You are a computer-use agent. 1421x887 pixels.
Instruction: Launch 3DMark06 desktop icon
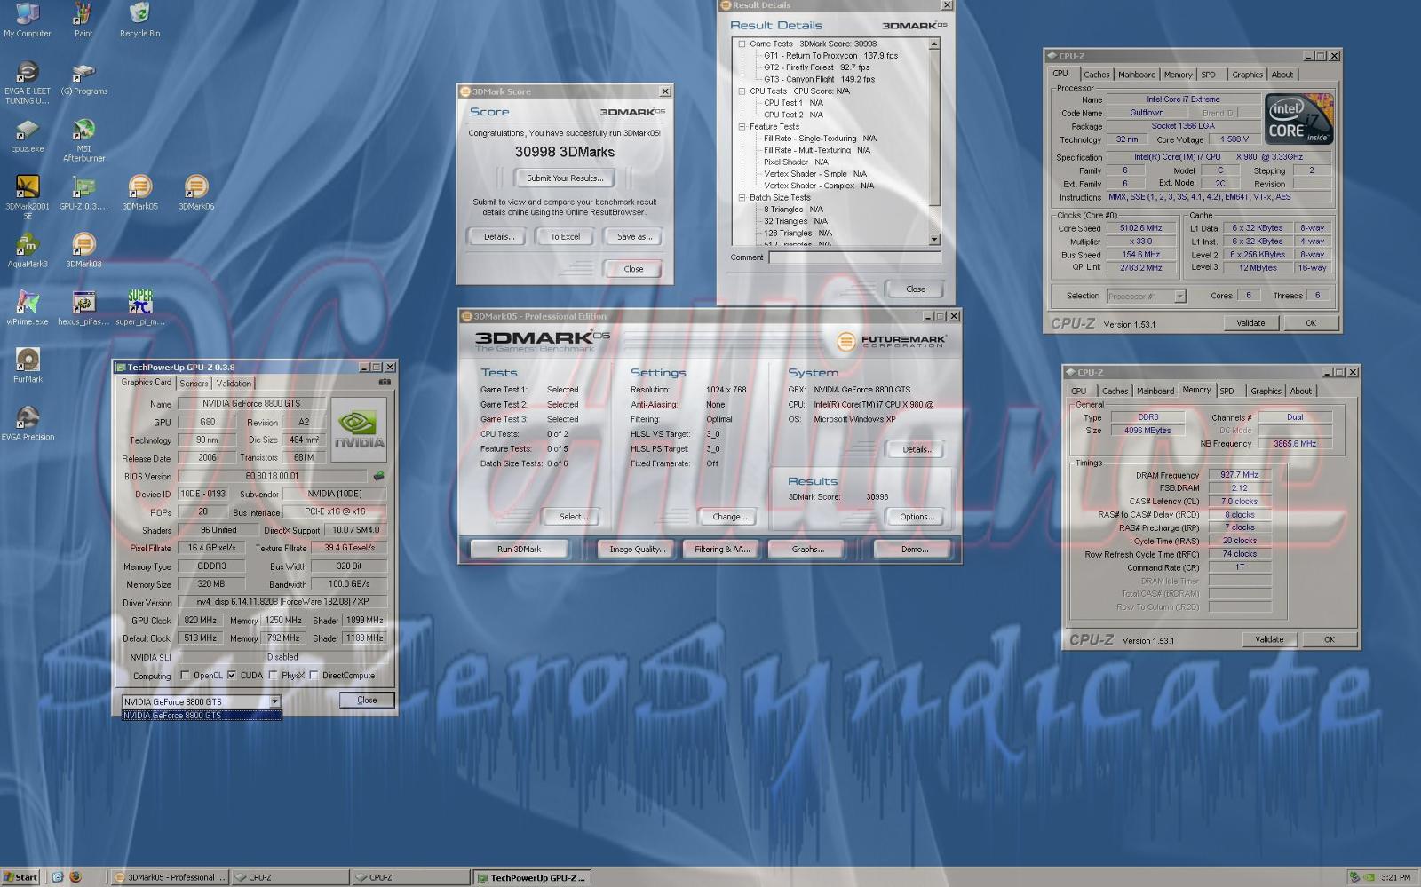tap(196, 193)
